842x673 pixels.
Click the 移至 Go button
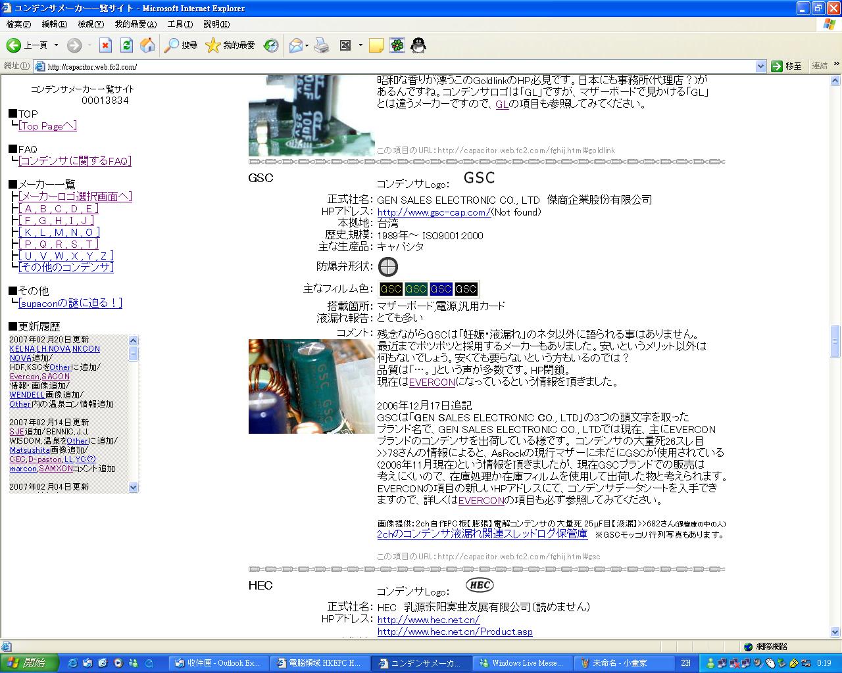[787, 66]
